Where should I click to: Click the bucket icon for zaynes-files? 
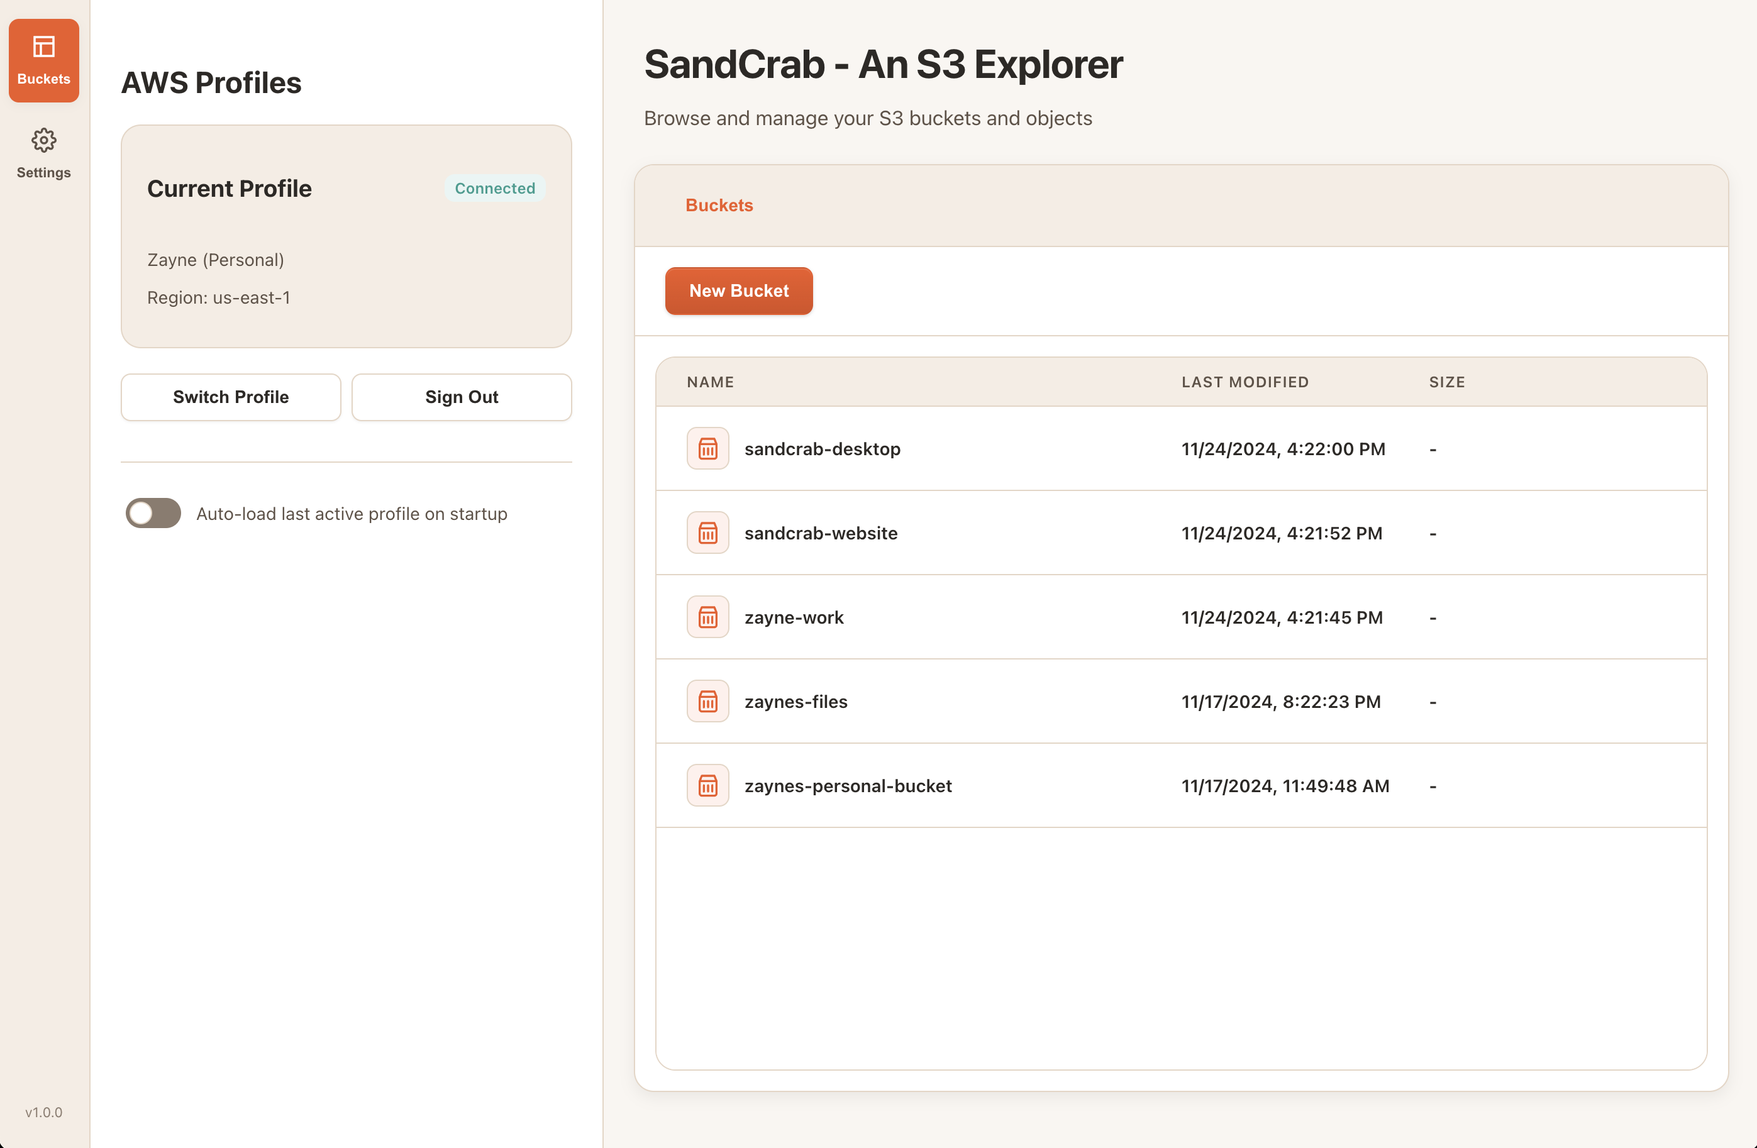pyautogui.click(x=707, y=700)
